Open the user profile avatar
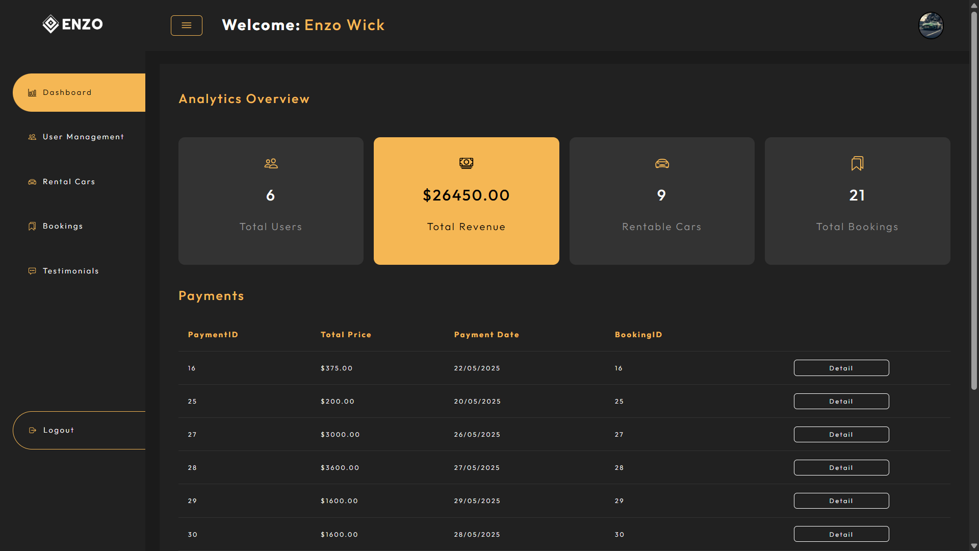 tap(931, 26)
